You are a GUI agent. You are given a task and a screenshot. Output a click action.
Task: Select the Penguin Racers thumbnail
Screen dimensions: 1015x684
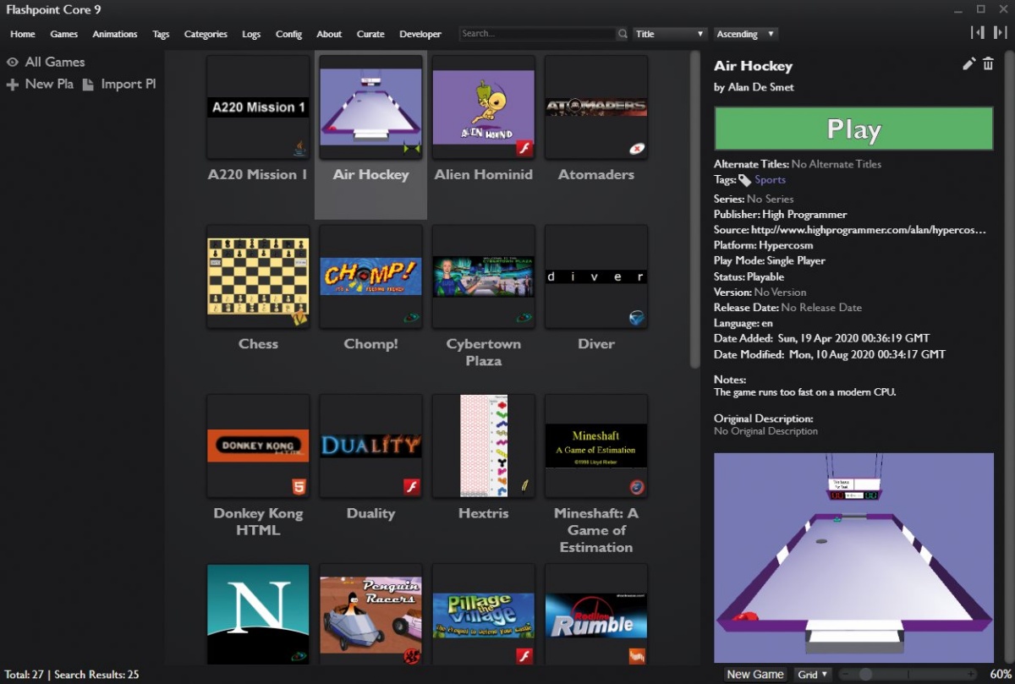tap(370, 615)
